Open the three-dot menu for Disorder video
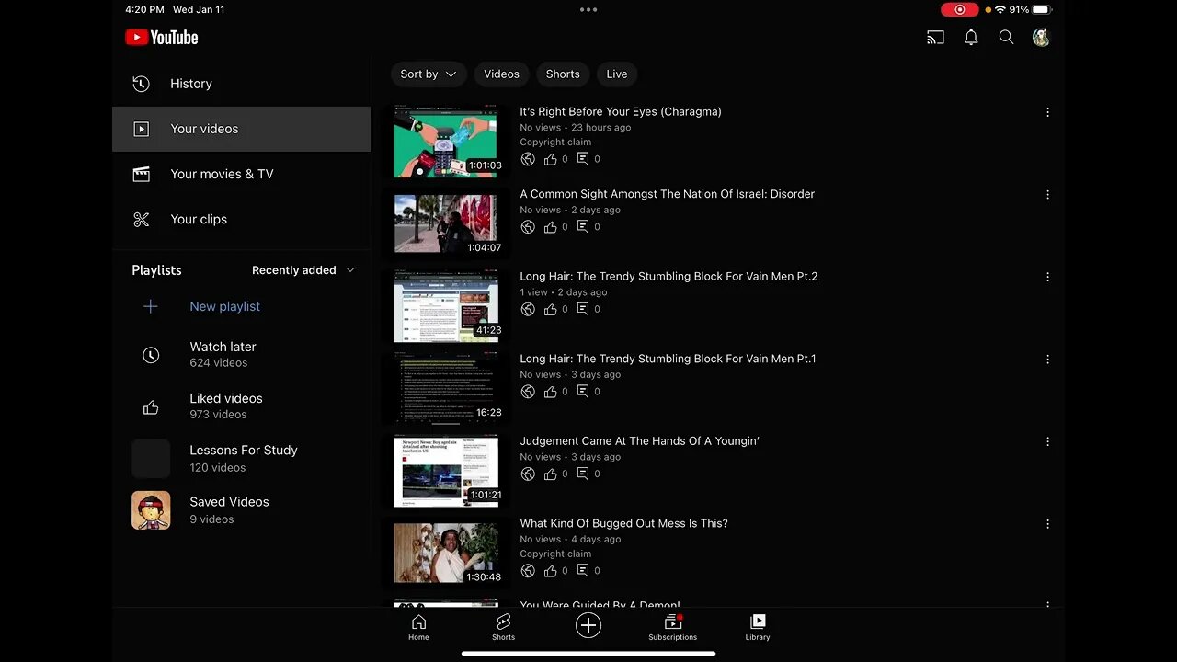 click(x=1047, y=195)
